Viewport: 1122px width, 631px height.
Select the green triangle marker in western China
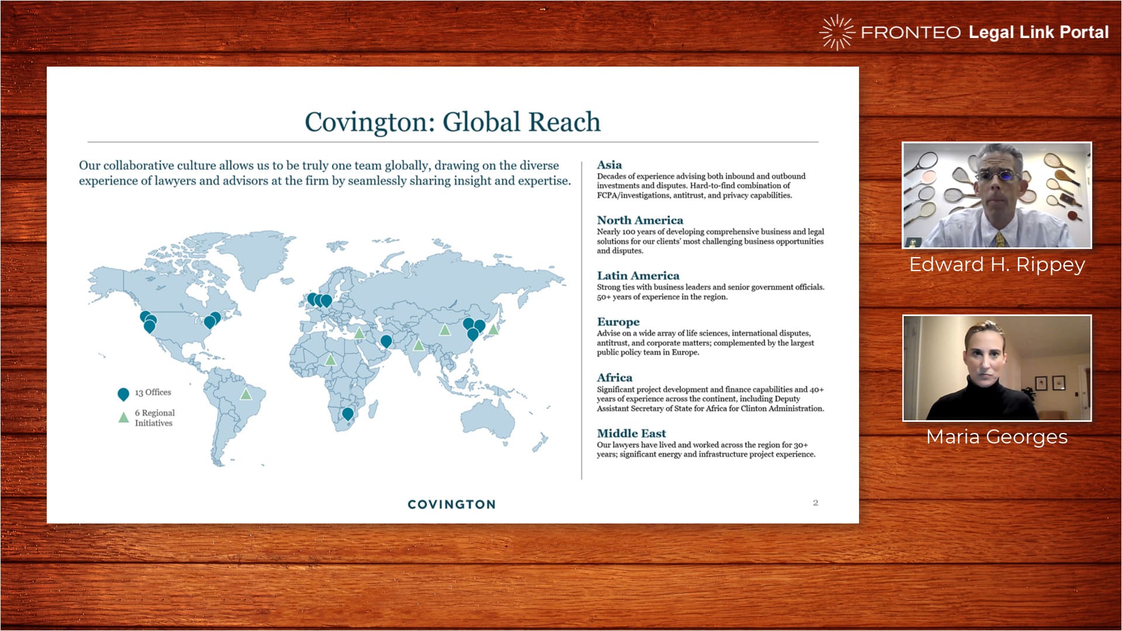(x=445, y=330)
